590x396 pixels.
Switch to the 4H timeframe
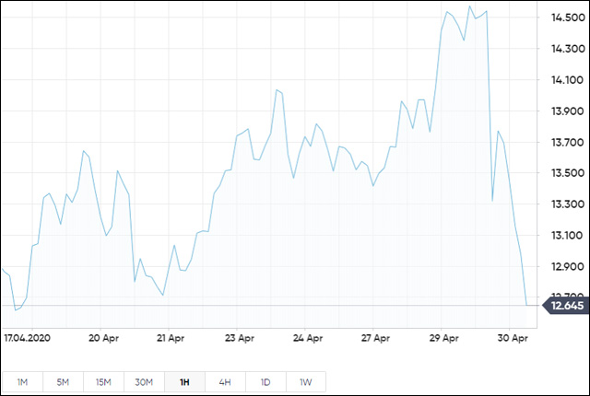click(x=225, y=381)
